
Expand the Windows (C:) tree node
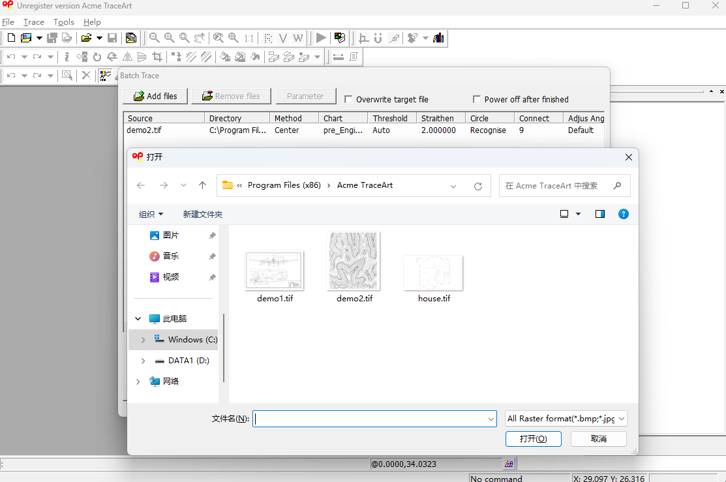pos(143,340)
